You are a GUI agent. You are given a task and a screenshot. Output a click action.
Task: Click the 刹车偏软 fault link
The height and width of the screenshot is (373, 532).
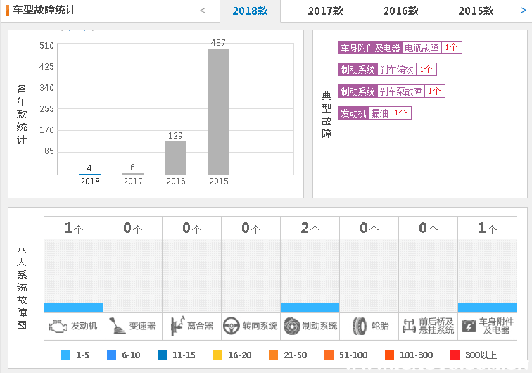(x=396, y=70)
